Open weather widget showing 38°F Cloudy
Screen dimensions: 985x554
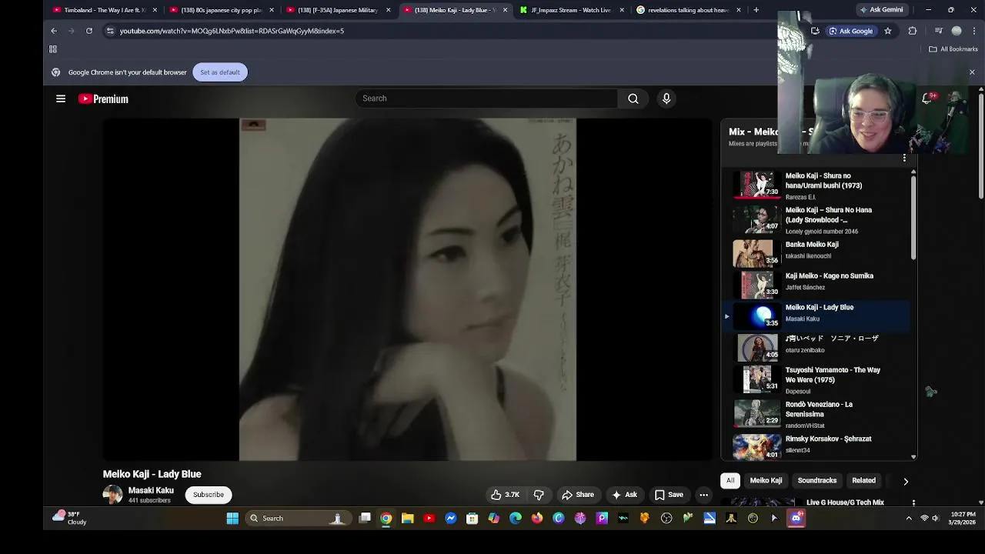[70, 518]
